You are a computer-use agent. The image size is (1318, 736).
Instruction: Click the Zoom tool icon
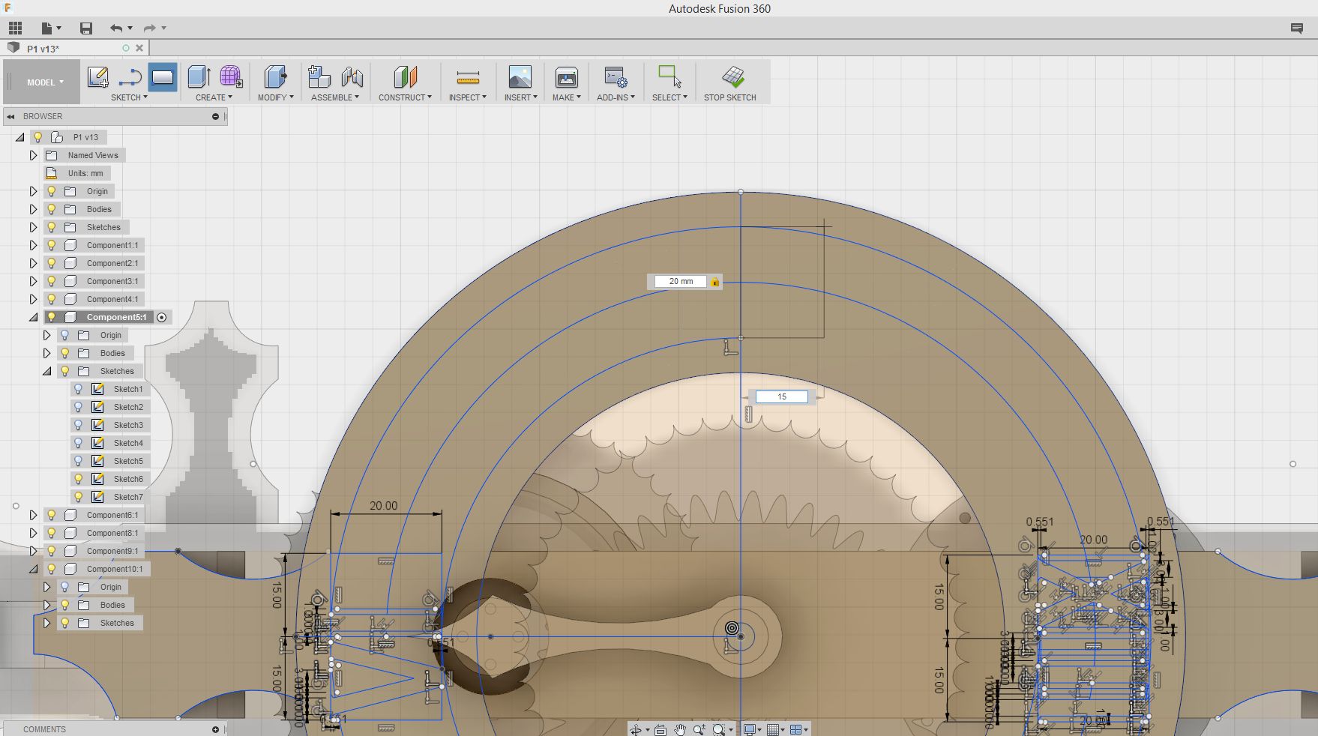[x=699, y=729]
